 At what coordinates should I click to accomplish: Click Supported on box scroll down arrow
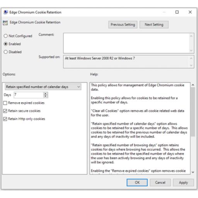(191, 65)
